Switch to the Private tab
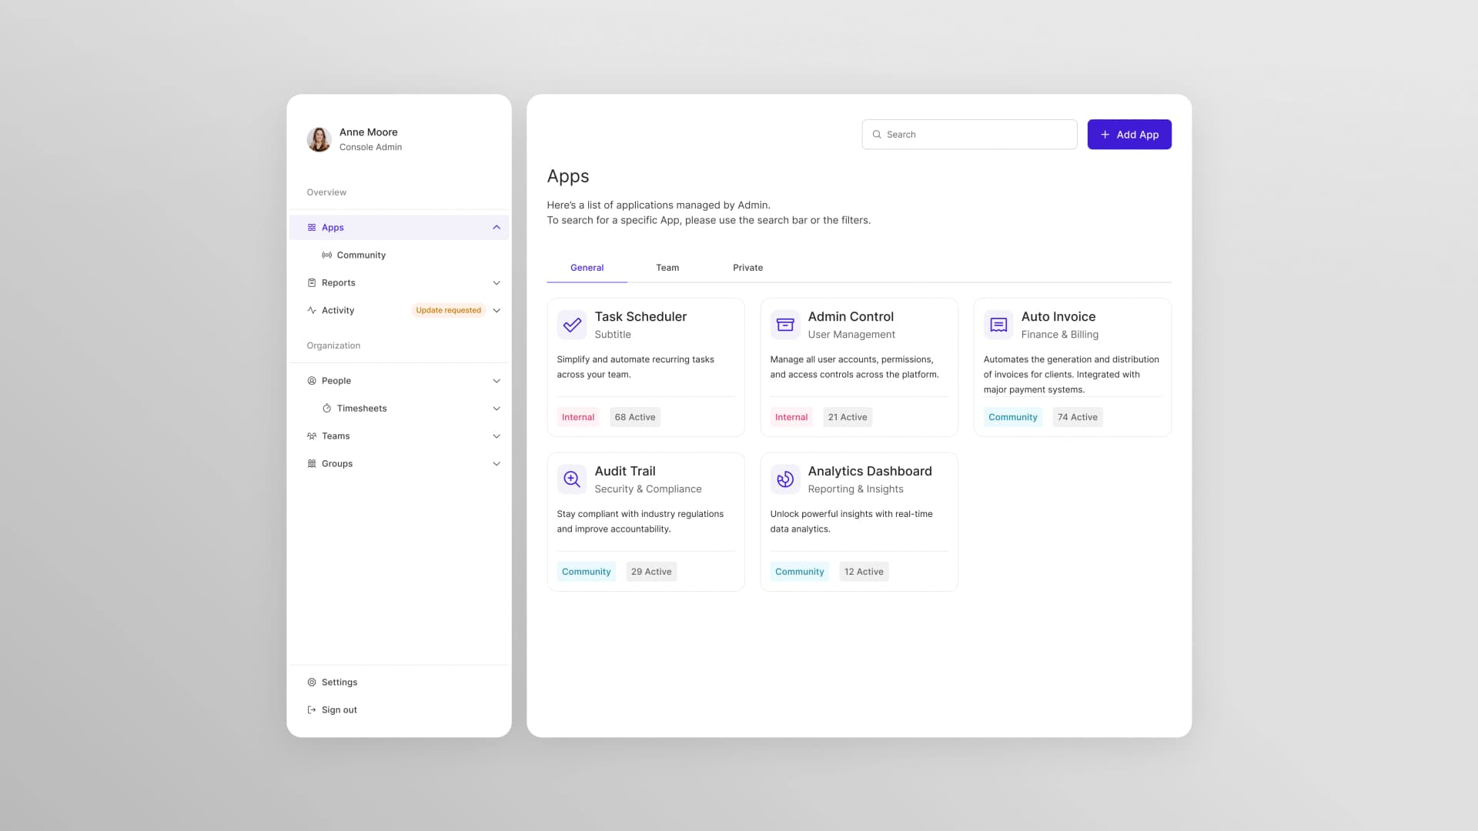This screenshot has width=1478, height=831. (747, 268)
